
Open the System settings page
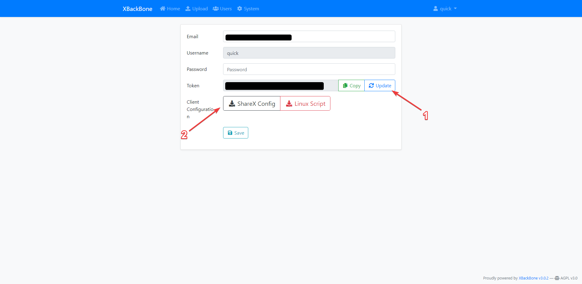pyautogui.click(x=248, y=9)
